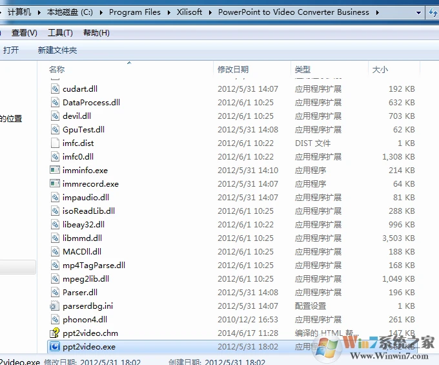Select the file name mp4TagParse.dll
Screen dimensions: 439x365
(x=94, y=266)
